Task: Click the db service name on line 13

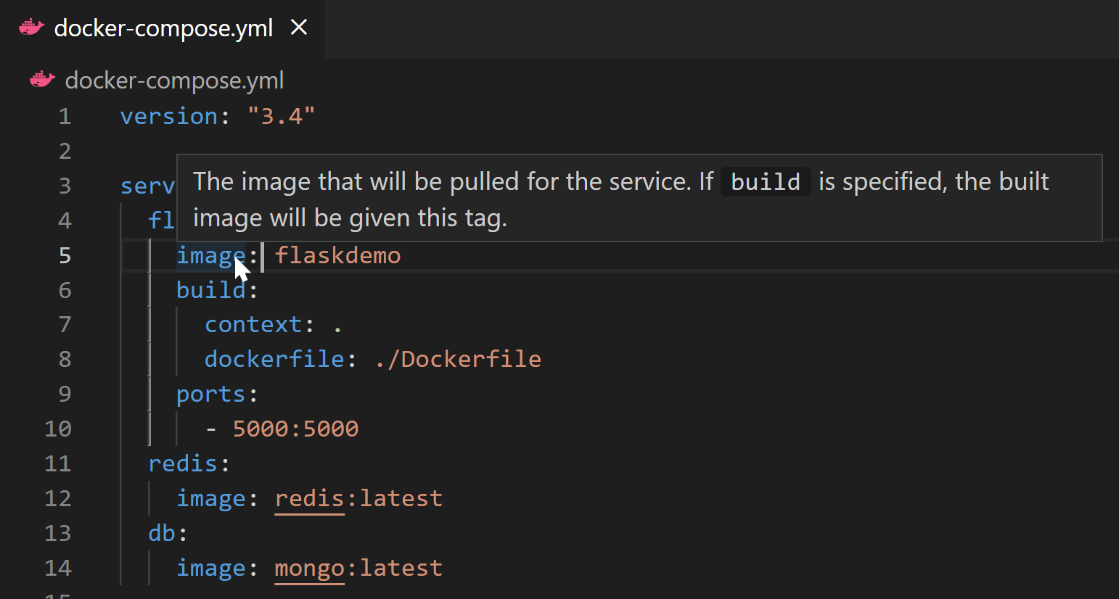Action: click(x=158, y=532)
